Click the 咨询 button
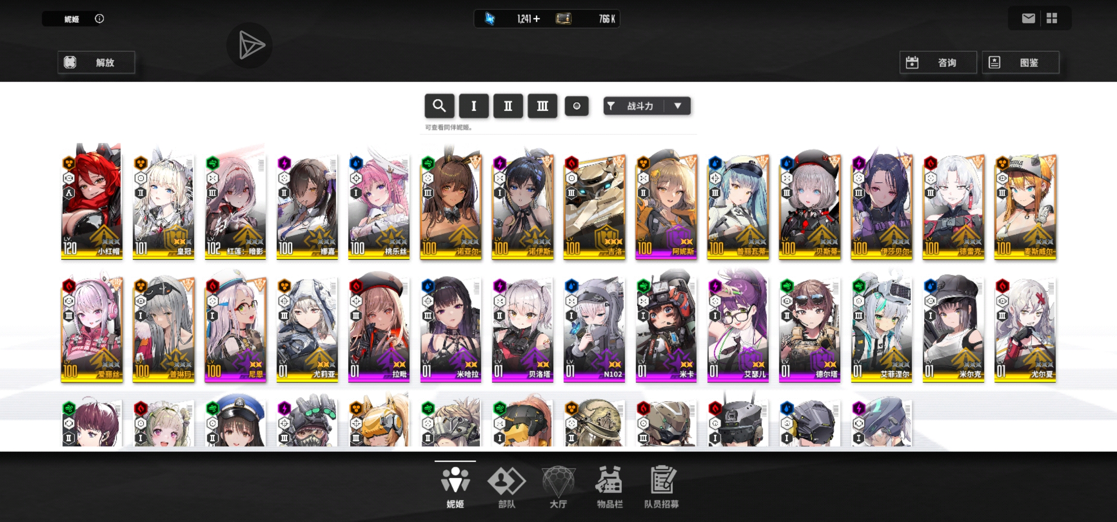 (x=938, y=62)
